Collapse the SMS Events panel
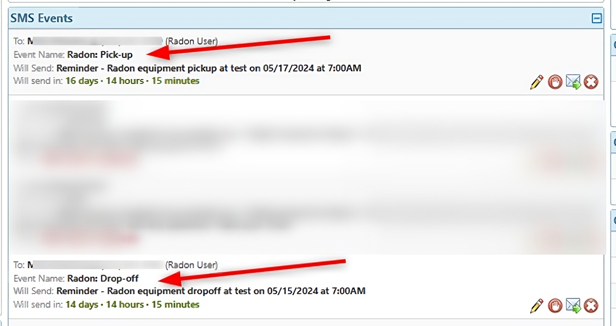This screenshot has height=326, width=616. pyautogui.click(x=597, y=18)
